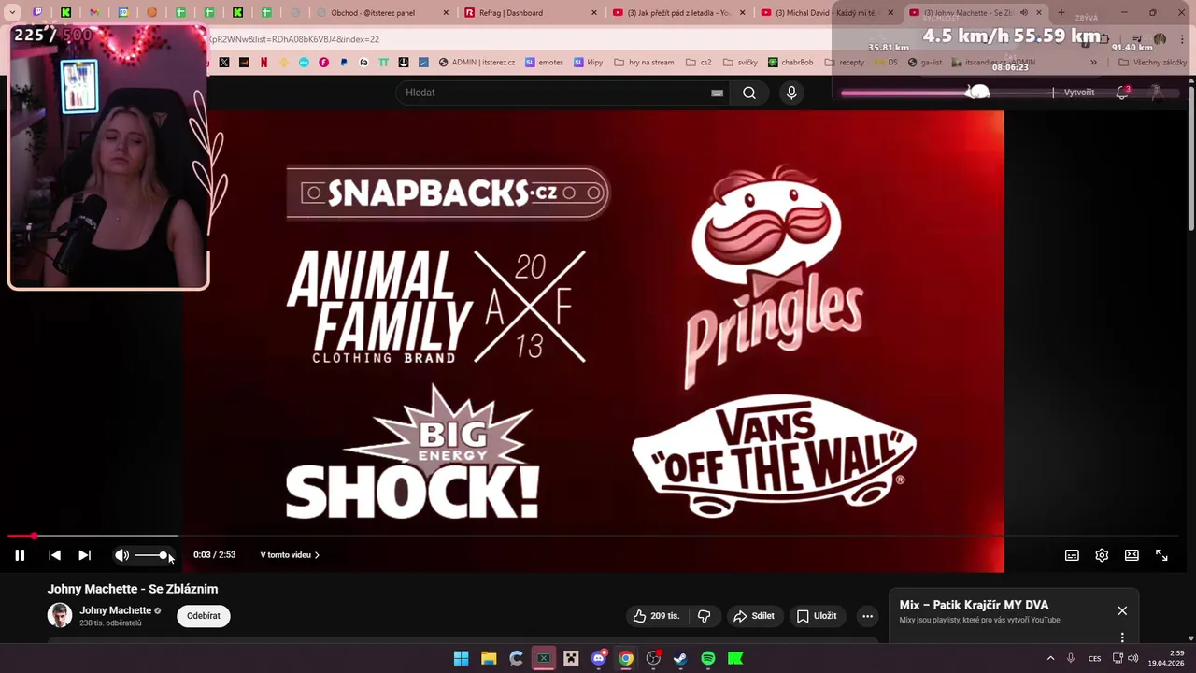
Task: Open the X (Twitter) bookmark icon
Action: 224,63
